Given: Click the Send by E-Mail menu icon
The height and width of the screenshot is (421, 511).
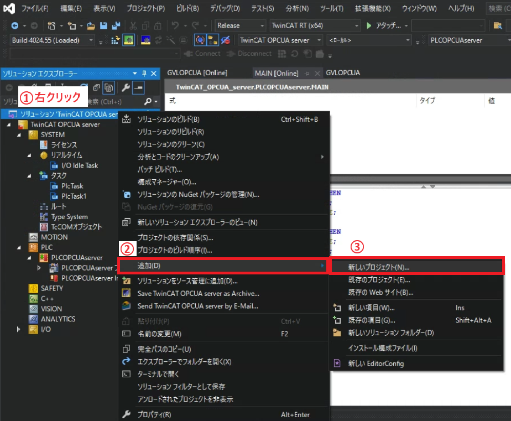Looking at the screenshot, I should [126, 306].
